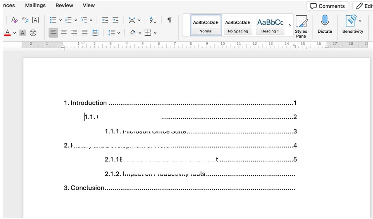Apply a numbered list
Screen dimensions: 373x219
[68, 20]
